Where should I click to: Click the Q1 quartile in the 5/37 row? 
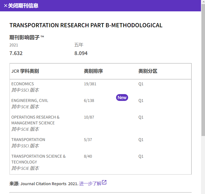coord(141,140)
